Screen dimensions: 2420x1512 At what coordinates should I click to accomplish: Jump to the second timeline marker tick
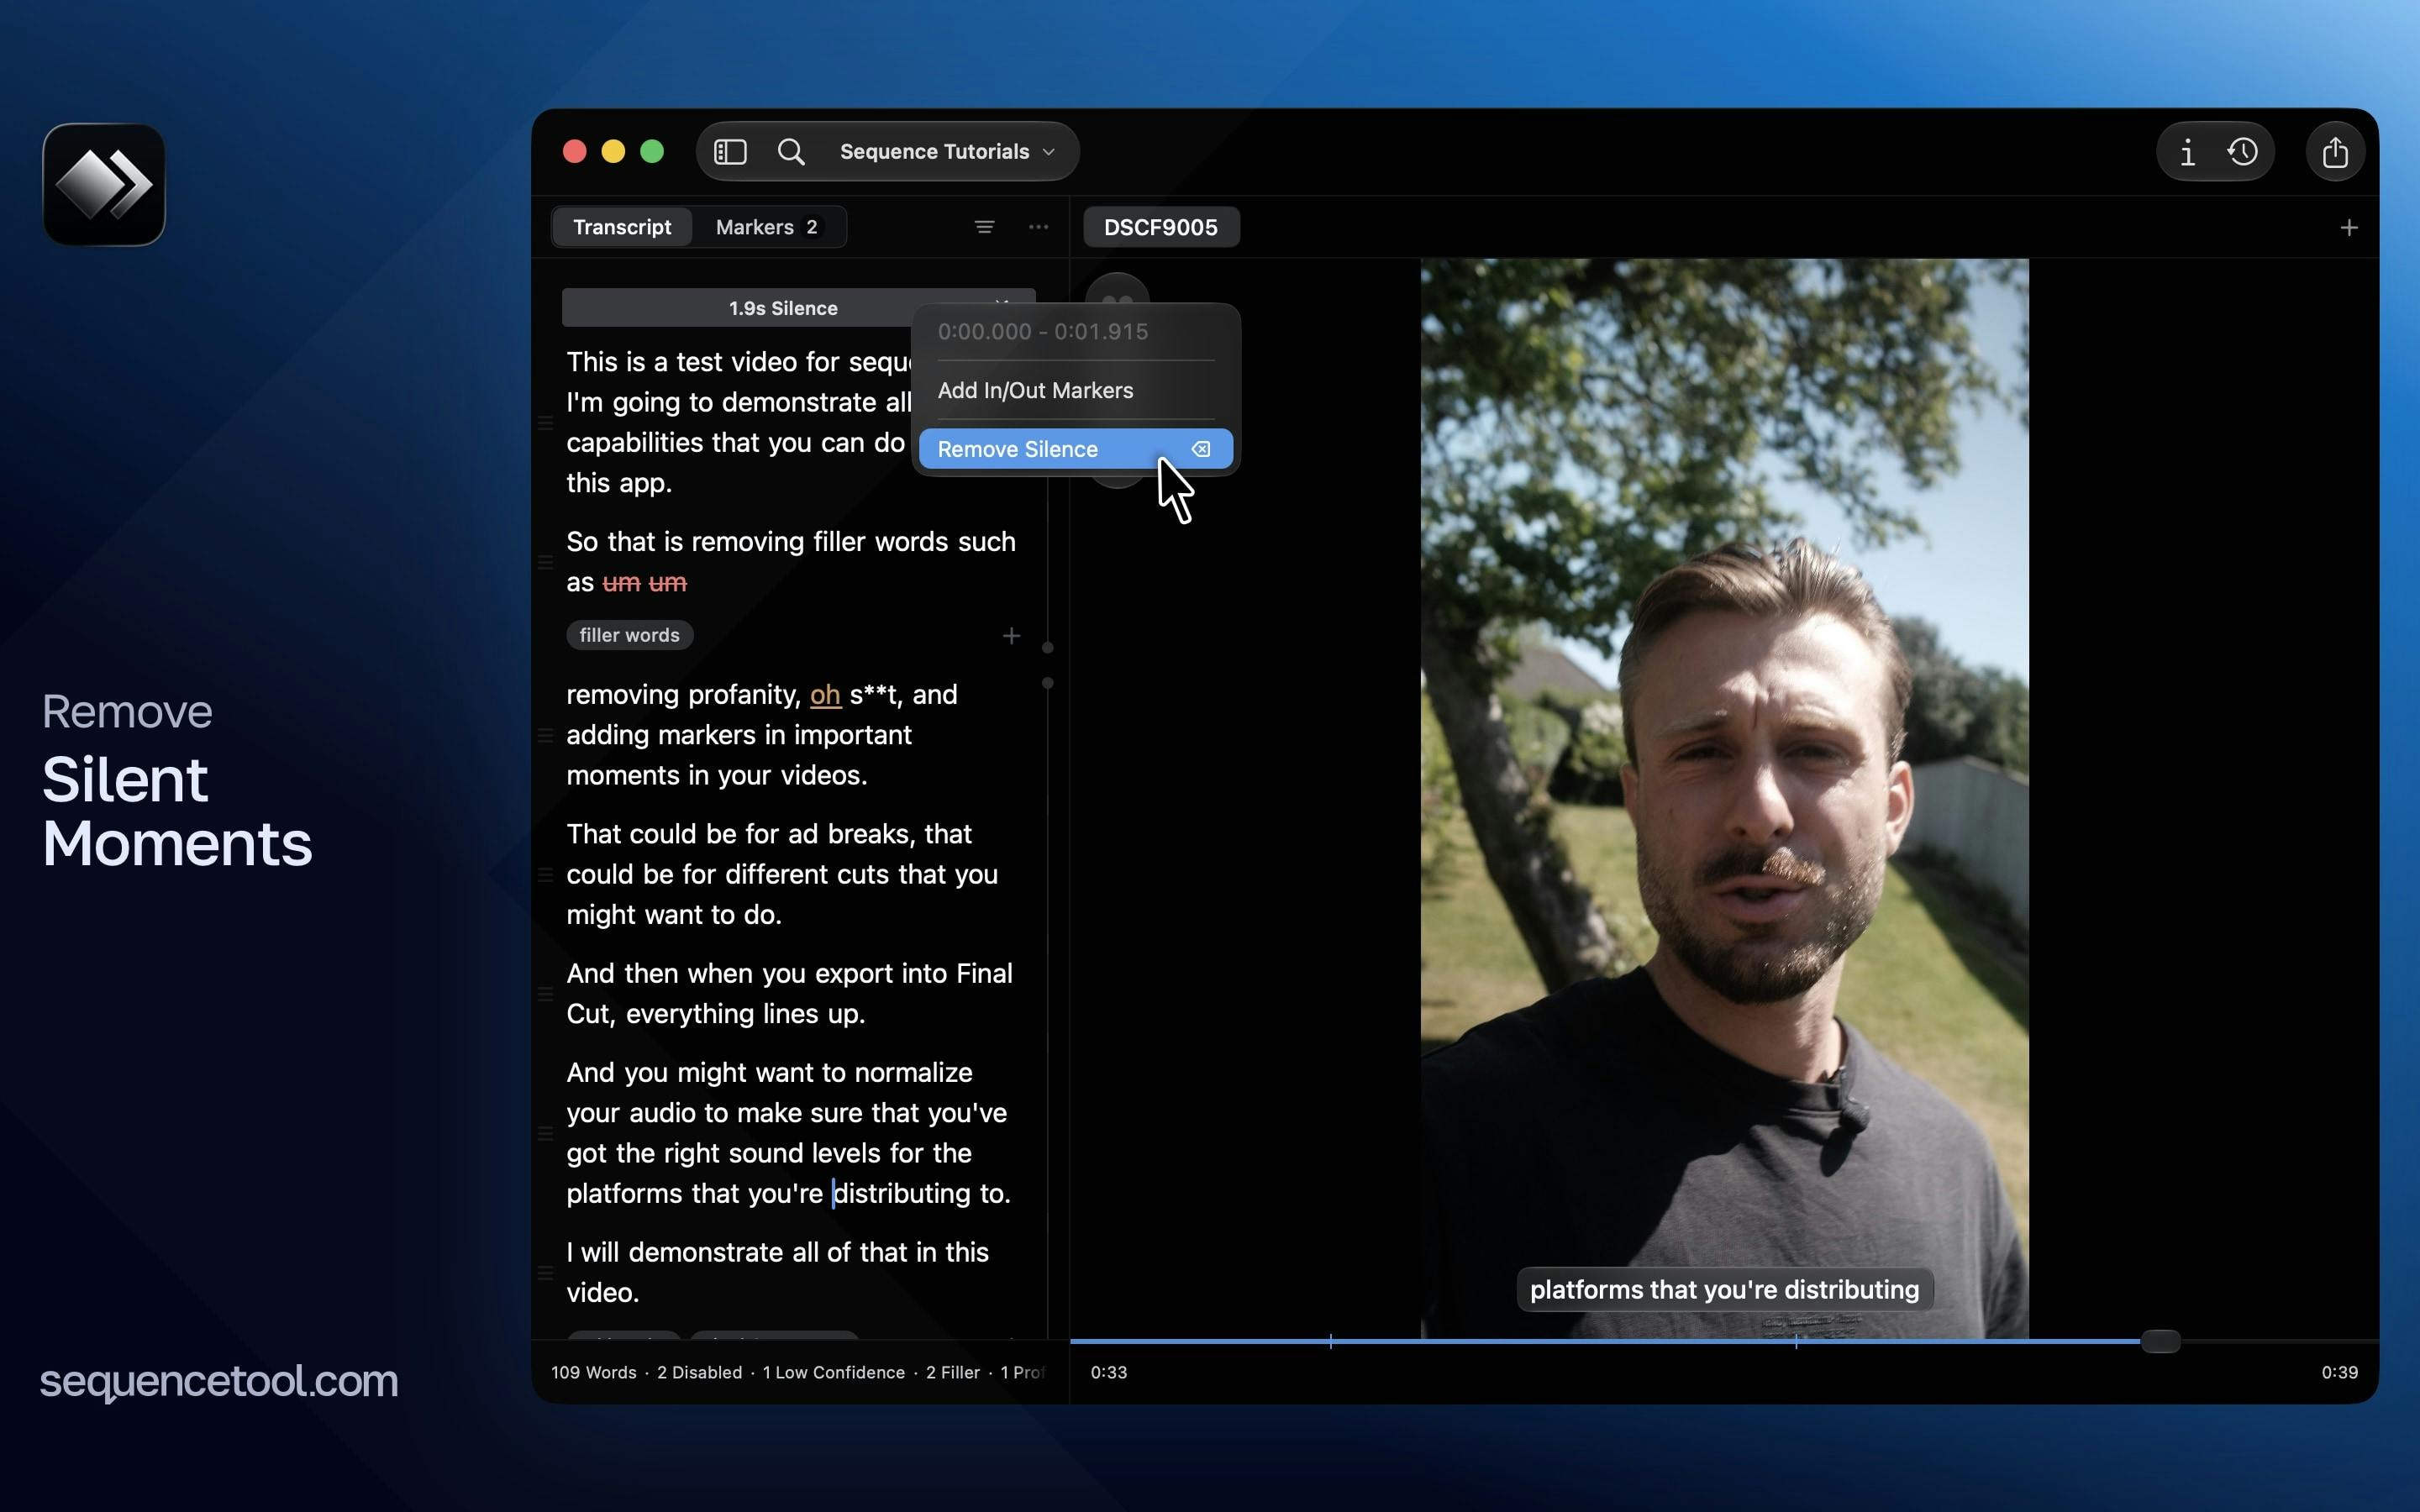(1796, 1341)
